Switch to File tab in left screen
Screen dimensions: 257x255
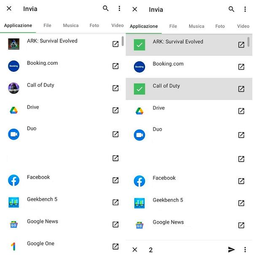pyautogui.click(x=47, y=25)
